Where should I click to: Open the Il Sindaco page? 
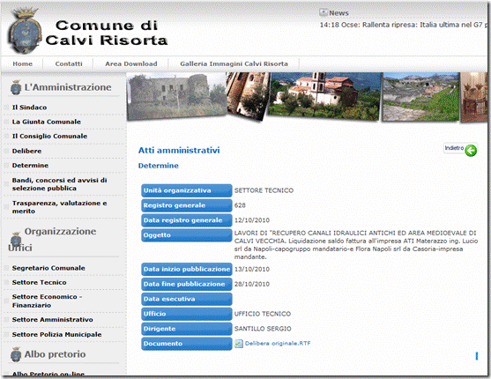(29, 108)
